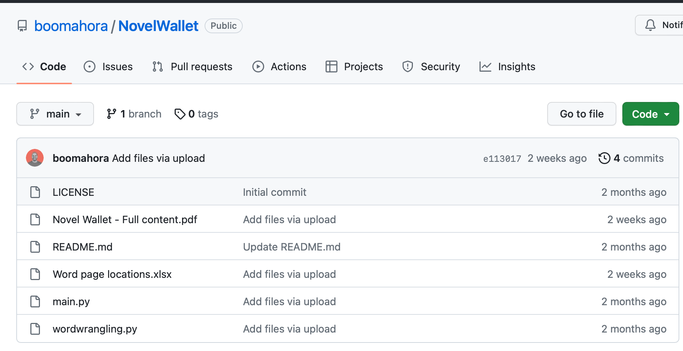Open Word page locations.xlsx file
683x351 pixels.
(112, 274)
